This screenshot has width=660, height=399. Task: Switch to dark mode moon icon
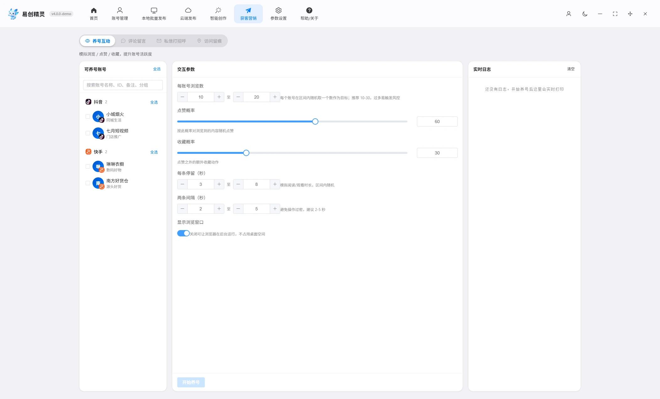585,14
